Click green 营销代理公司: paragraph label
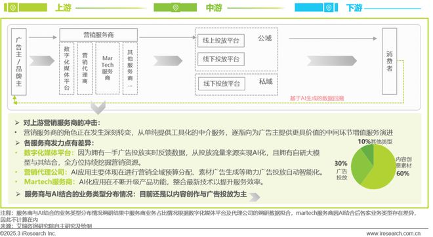This screenshot has height=237, width=433. coord(46,172)
